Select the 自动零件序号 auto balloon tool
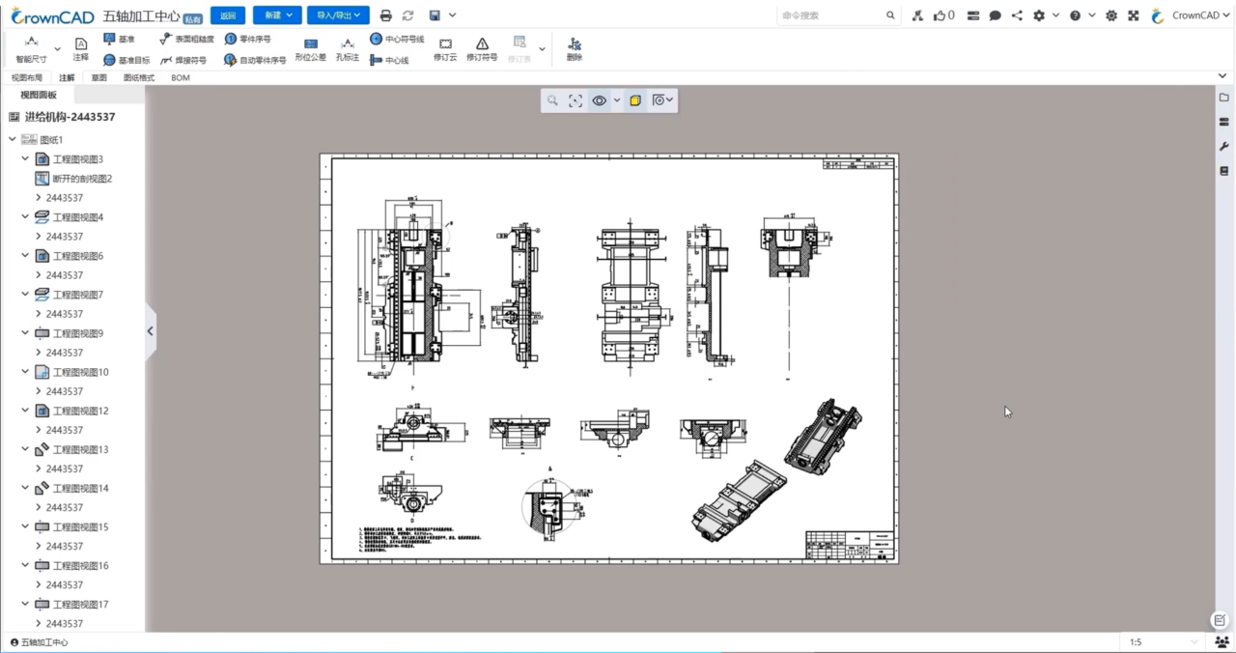Screen dimensions: 1236x653 click(255, 60)
